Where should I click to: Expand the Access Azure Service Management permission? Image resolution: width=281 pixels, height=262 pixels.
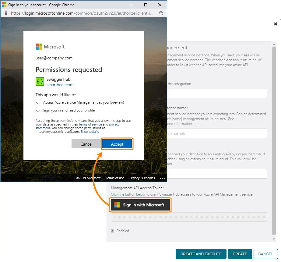tap(38, 102)
